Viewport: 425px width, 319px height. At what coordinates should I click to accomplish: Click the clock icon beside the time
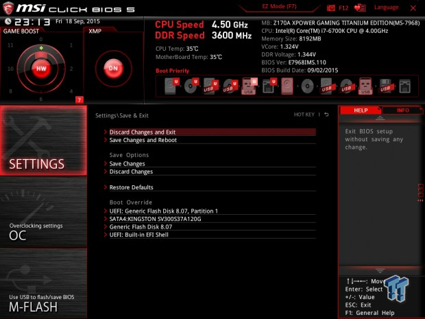(8, 22)
